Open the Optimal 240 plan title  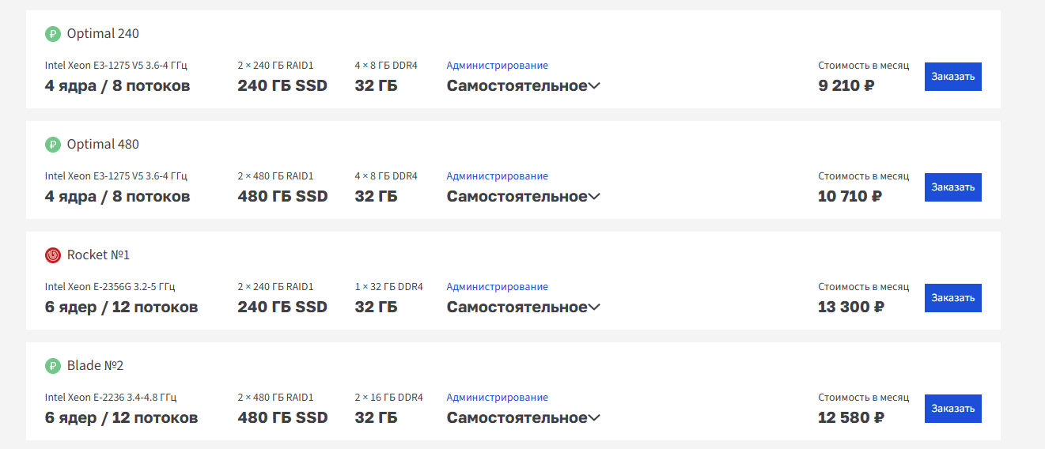pyautogui.click(x=103, y=34)
